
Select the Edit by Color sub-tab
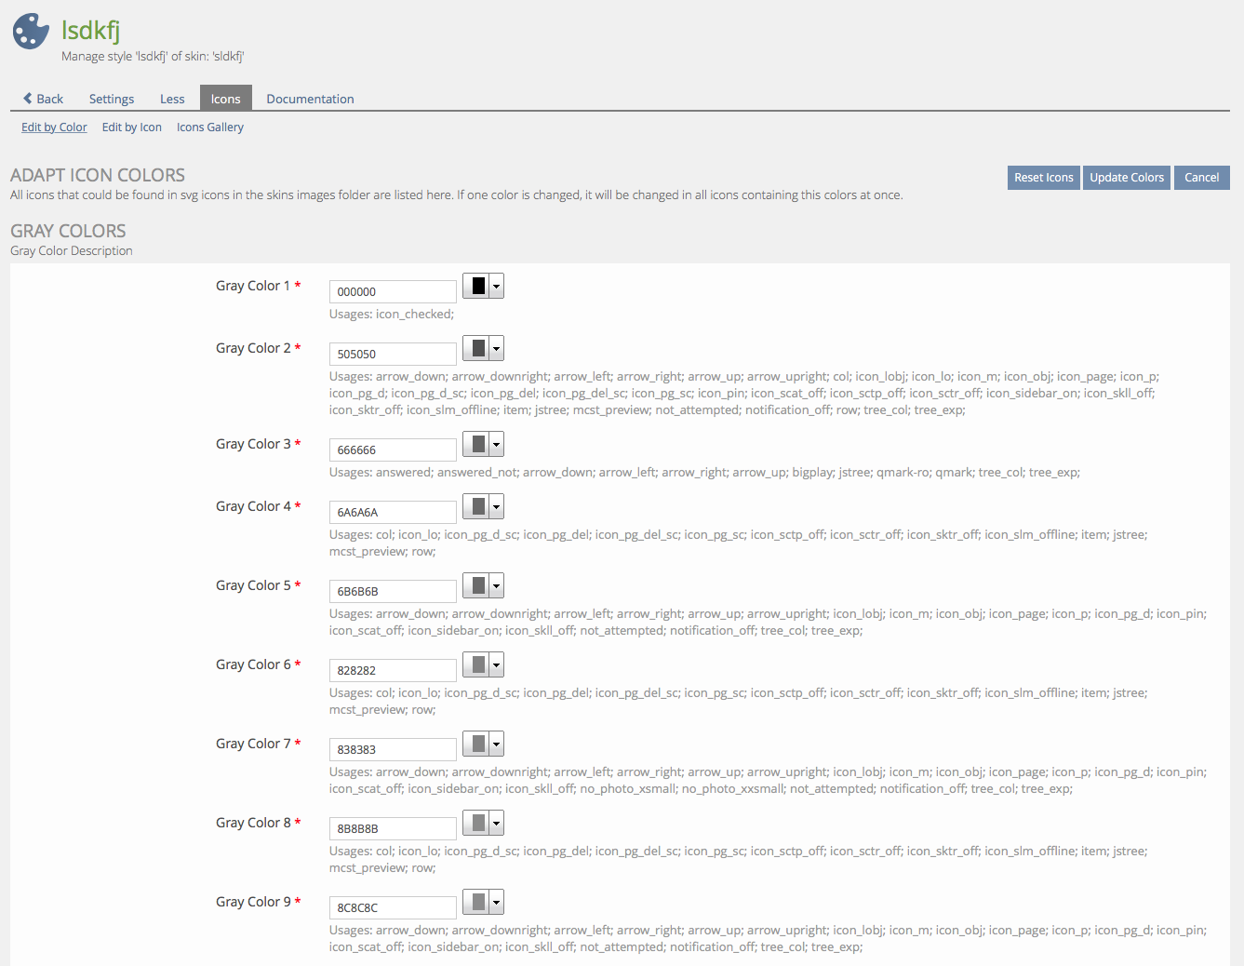point(54,127)
